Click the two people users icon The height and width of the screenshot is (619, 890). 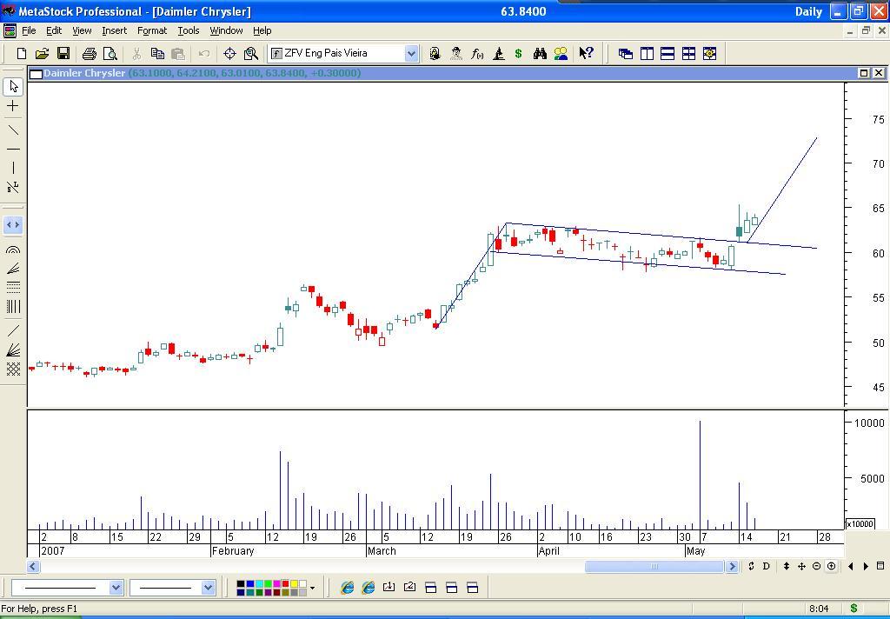(x=561, y=53)
